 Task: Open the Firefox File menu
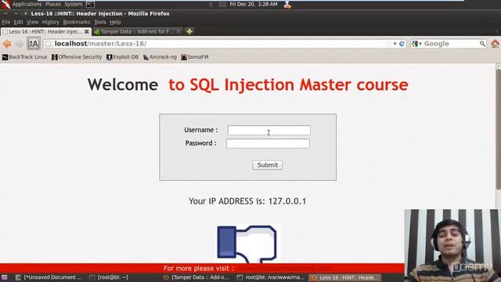click(x=6, y=22)
